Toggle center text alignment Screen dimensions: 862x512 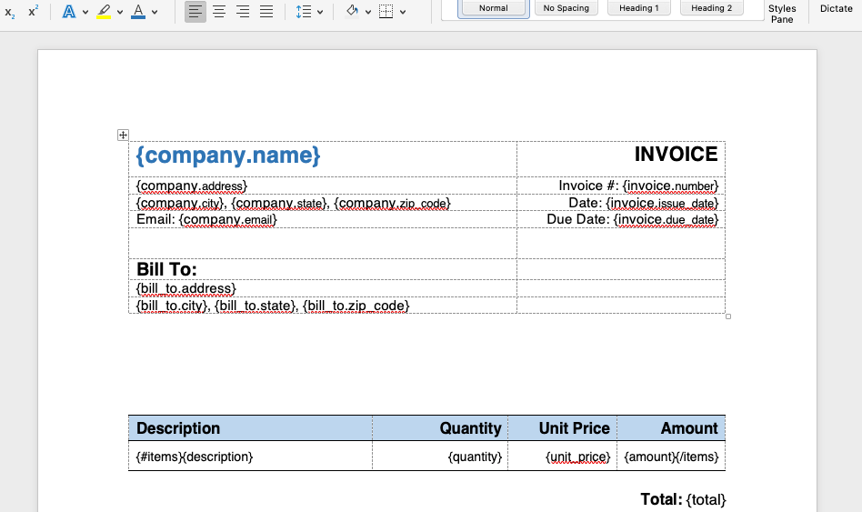pyautogui.click(x=219, y=12)
